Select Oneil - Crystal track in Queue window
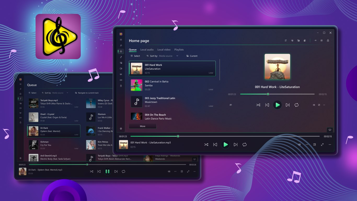The image size is (357, 201). pos(54,117)
